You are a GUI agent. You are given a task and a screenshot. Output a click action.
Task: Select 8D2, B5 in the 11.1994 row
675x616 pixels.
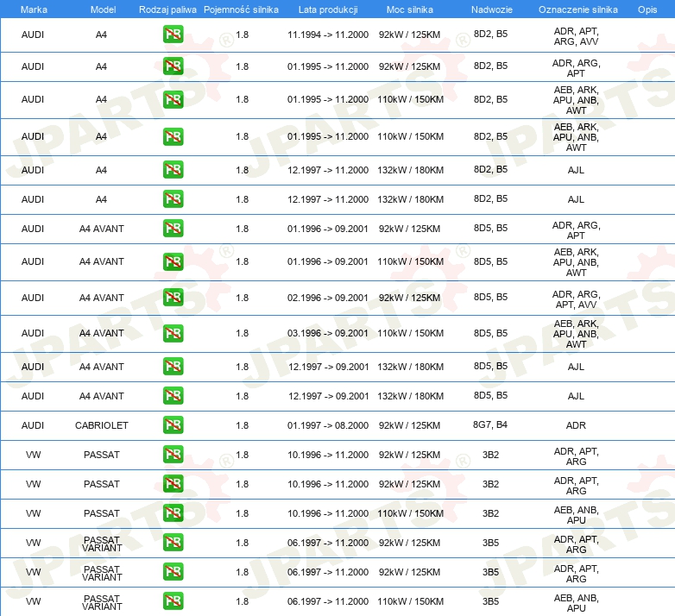point(490,34)
